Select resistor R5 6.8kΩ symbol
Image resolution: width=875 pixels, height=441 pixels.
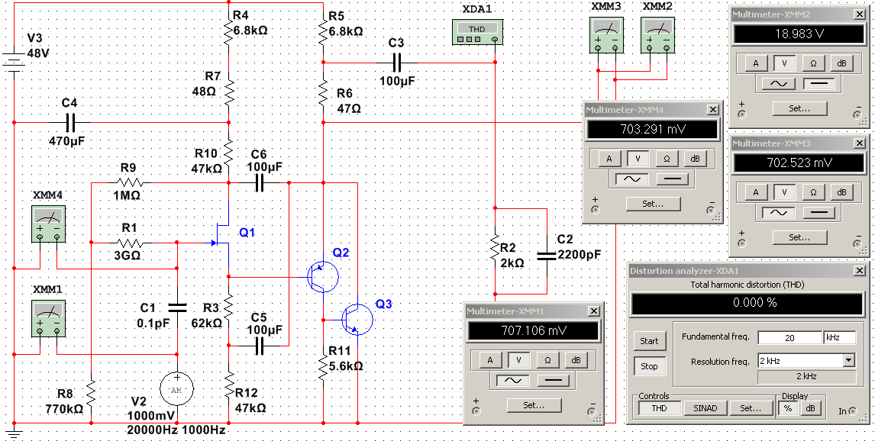coord(322,32)
